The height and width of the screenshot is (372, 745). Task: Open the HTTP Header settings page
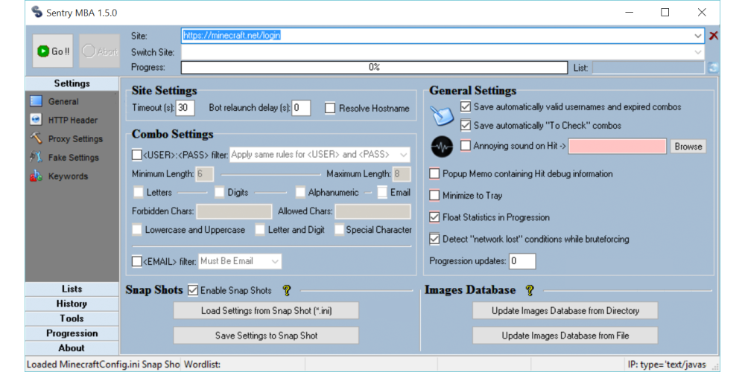(x=72, y=121)
